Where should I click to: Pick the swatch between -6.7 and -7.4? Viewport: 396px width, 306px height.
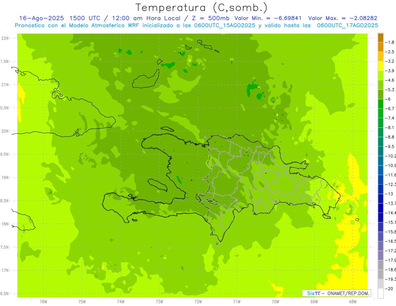click(x=380, y=113)
